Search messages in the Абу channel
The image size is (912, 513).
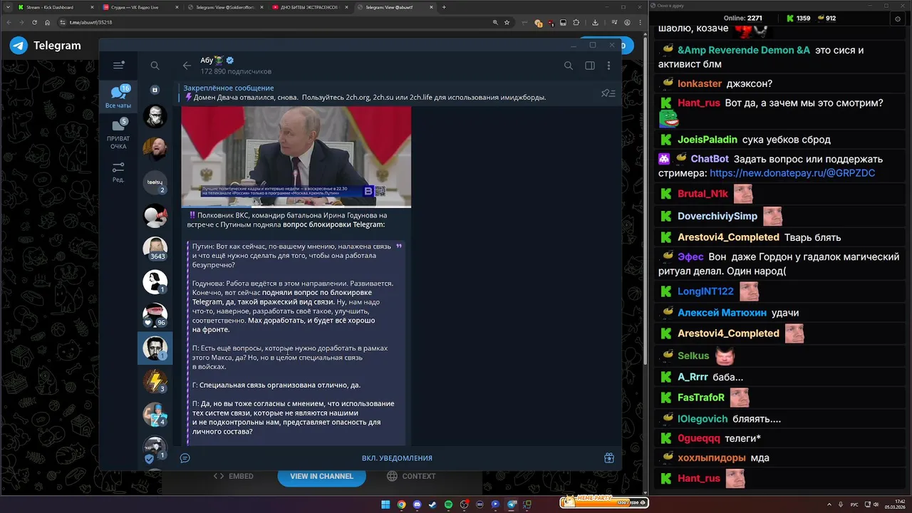568,66
